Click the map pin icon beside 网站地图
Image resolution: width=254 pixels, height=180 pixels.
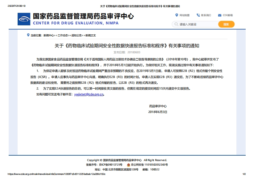(176, 15)
